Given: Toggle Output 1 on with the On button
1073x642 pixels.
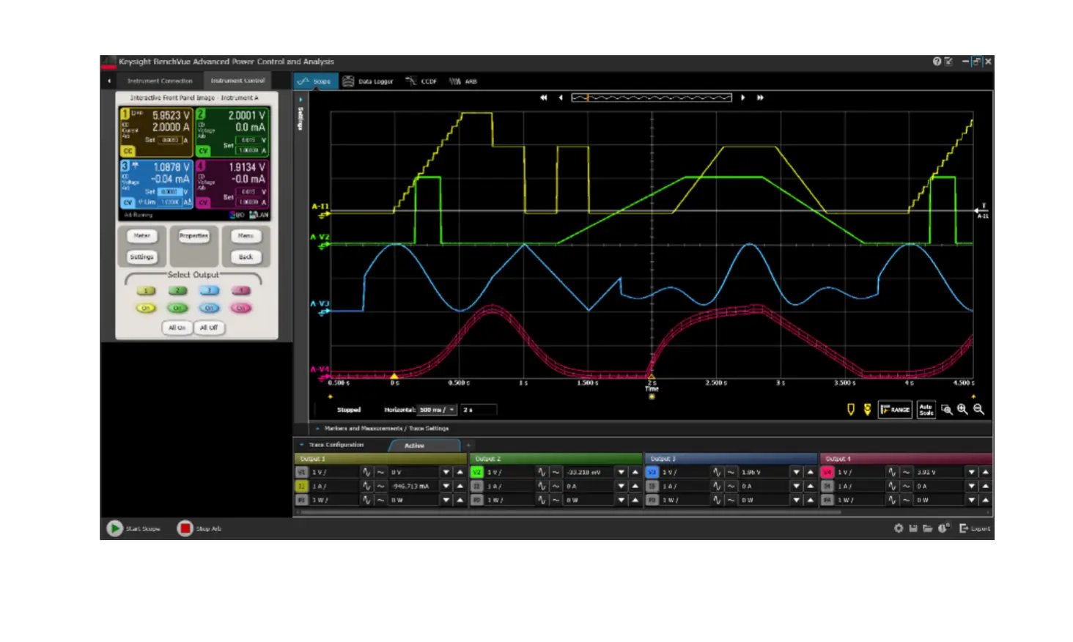Looking at the screenshot, I should pyautogui.click(x=145, y=308).
